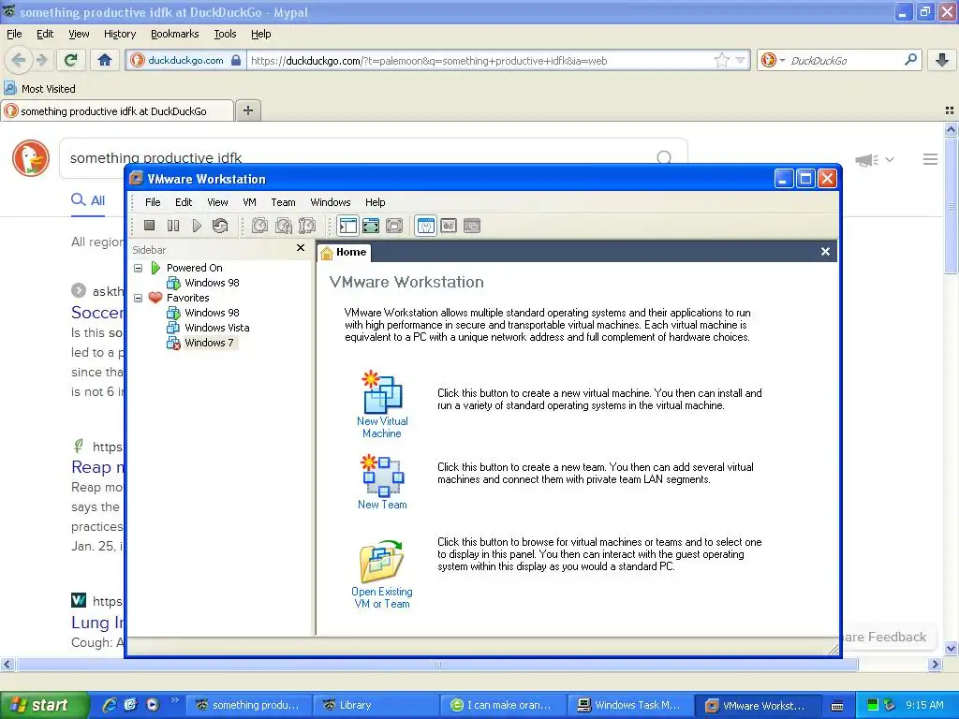Screen dimensions: 959x719
Task: Click the Windows Start button
Action: tap(45, 705)
